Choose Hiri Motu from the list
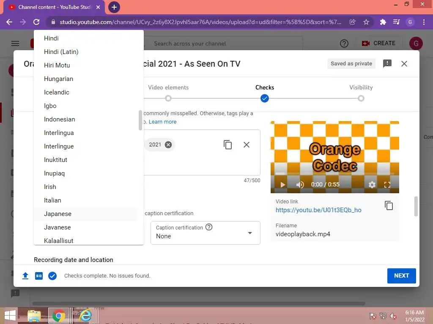Viewport: 433px width, 324px height. (85, 65)
